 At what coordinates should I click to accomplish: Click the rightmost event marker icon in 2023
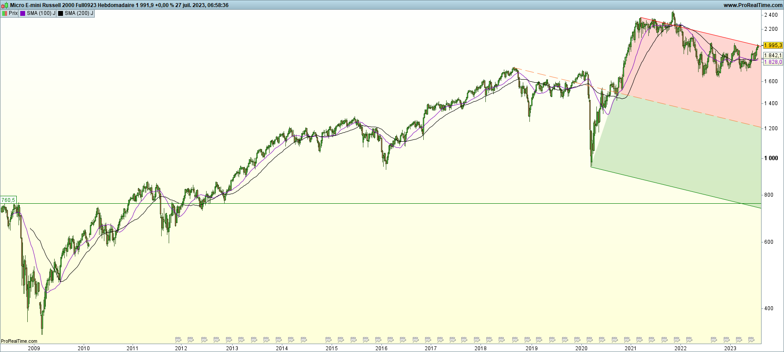(751, 340)
